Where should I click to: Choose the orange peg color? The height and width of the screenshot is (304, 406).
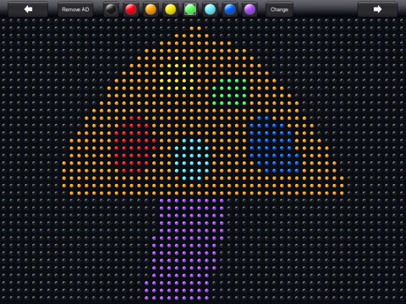(x=151, y=9)
